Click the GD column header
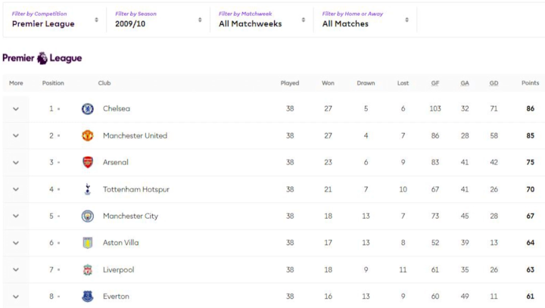545x308 pixels. coord(494,83)
